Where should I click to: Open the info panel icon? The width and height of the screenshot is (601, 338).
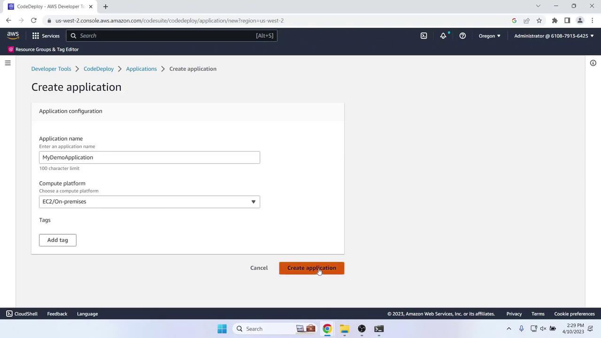click(593, 63)
